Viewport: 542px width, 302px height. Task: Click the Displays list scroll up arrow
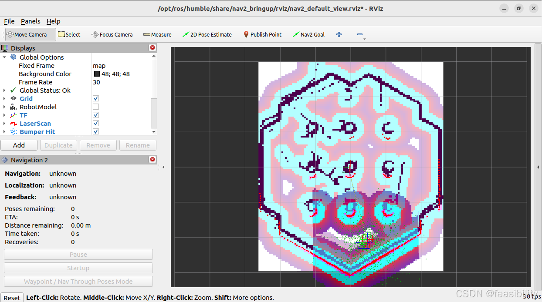[154, 56]
